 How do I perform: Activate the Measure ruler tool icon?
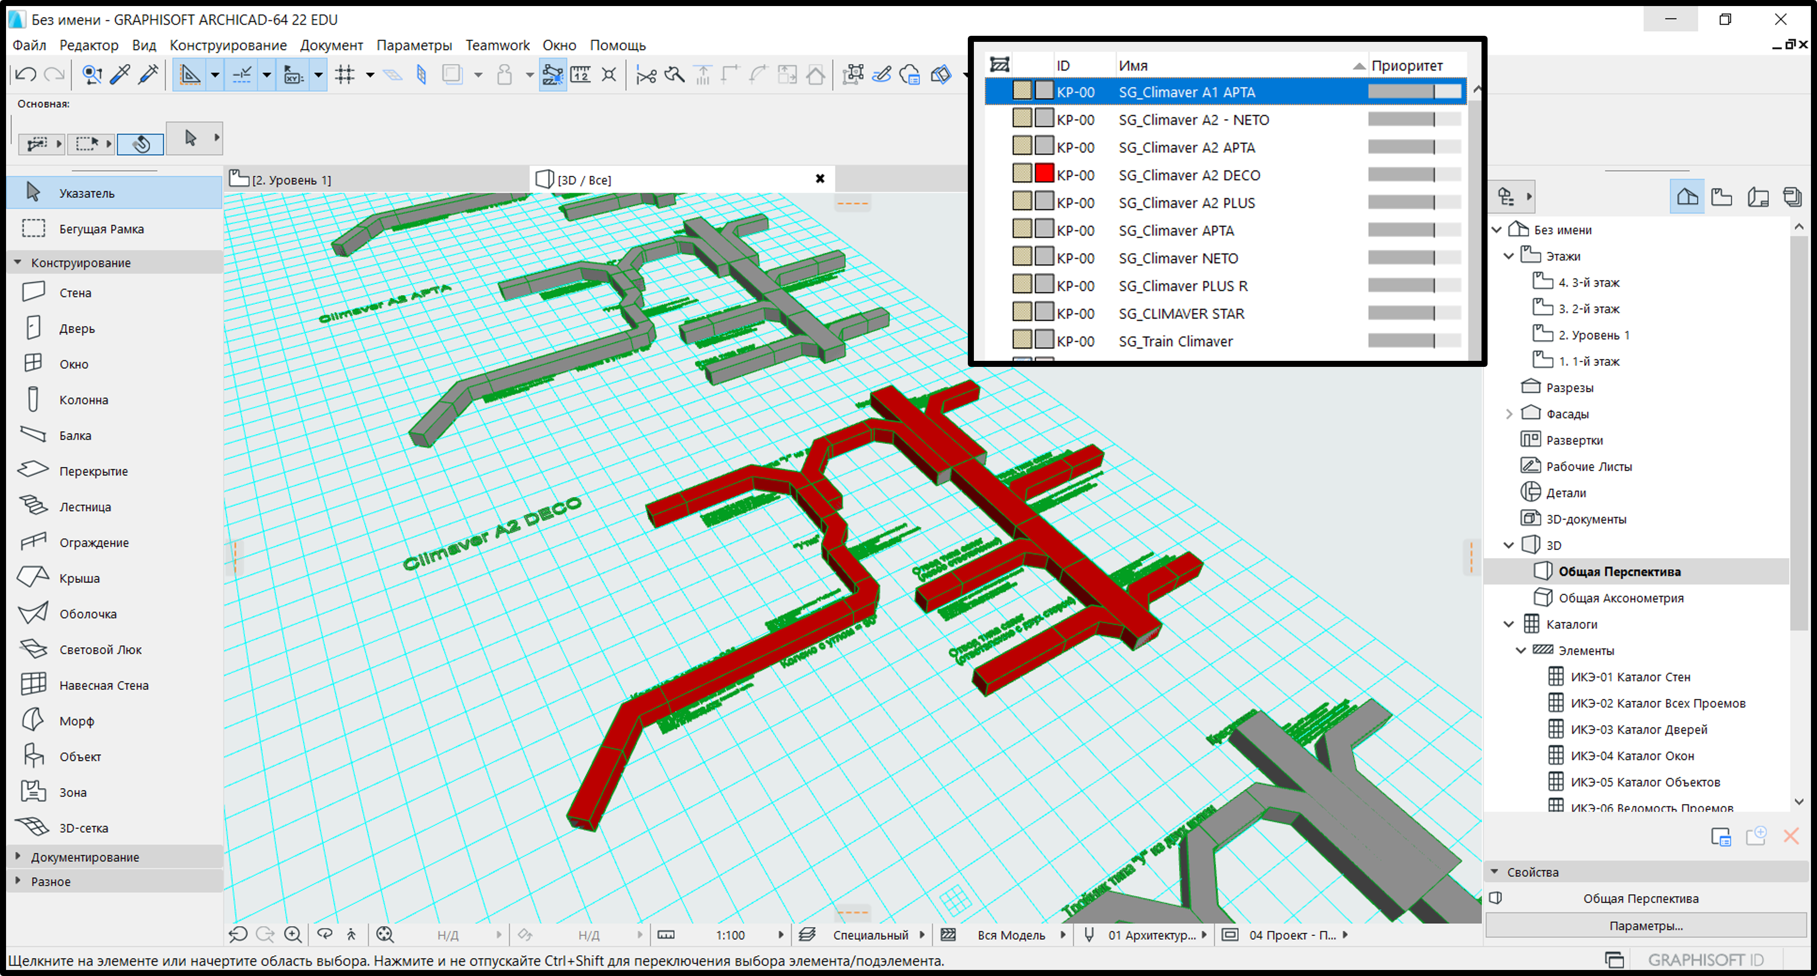pos(581,74)
